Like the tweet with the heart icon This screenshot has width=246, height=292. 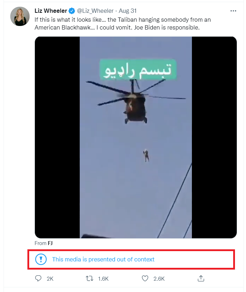tap(145, 278)
